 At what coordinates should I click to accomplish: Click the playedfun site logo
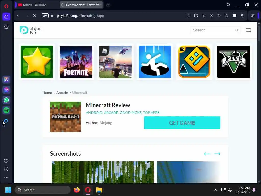pyautogui.click(x=31, y=30)
